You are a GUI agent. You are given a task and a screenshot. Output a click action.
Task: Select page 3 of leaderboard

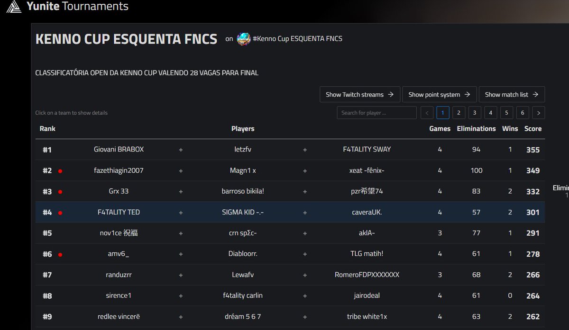tap(475, 113)
